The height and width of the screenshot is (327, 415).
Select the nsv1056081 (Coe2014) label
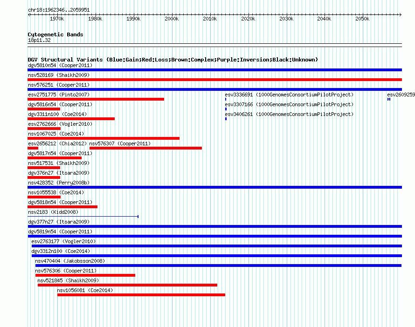pyautogui.click(x=85, y=290)
